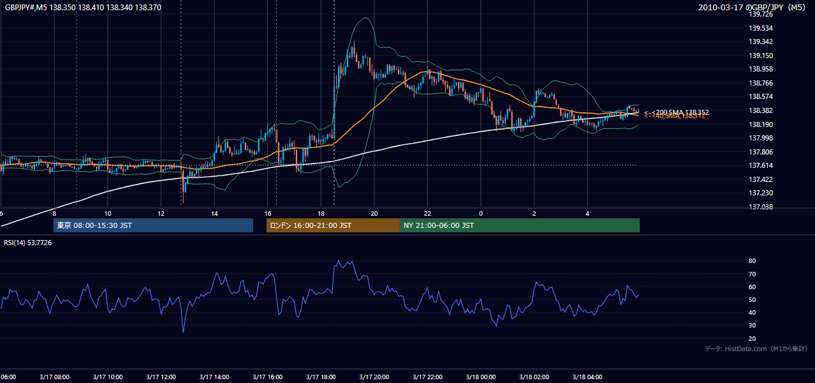Click the bottom axis date label 3/17 22:00
815x383 pixels.
(x=427, y=377)
